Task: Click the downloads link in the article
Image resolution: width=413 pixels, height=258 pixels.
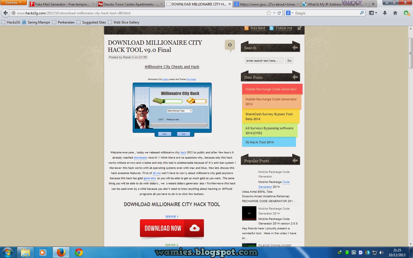Action: tap(140, 158)
